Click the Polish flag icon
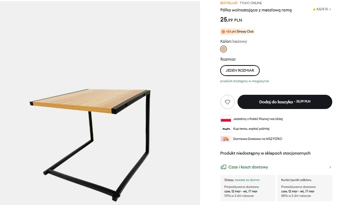 click(226, 119)
